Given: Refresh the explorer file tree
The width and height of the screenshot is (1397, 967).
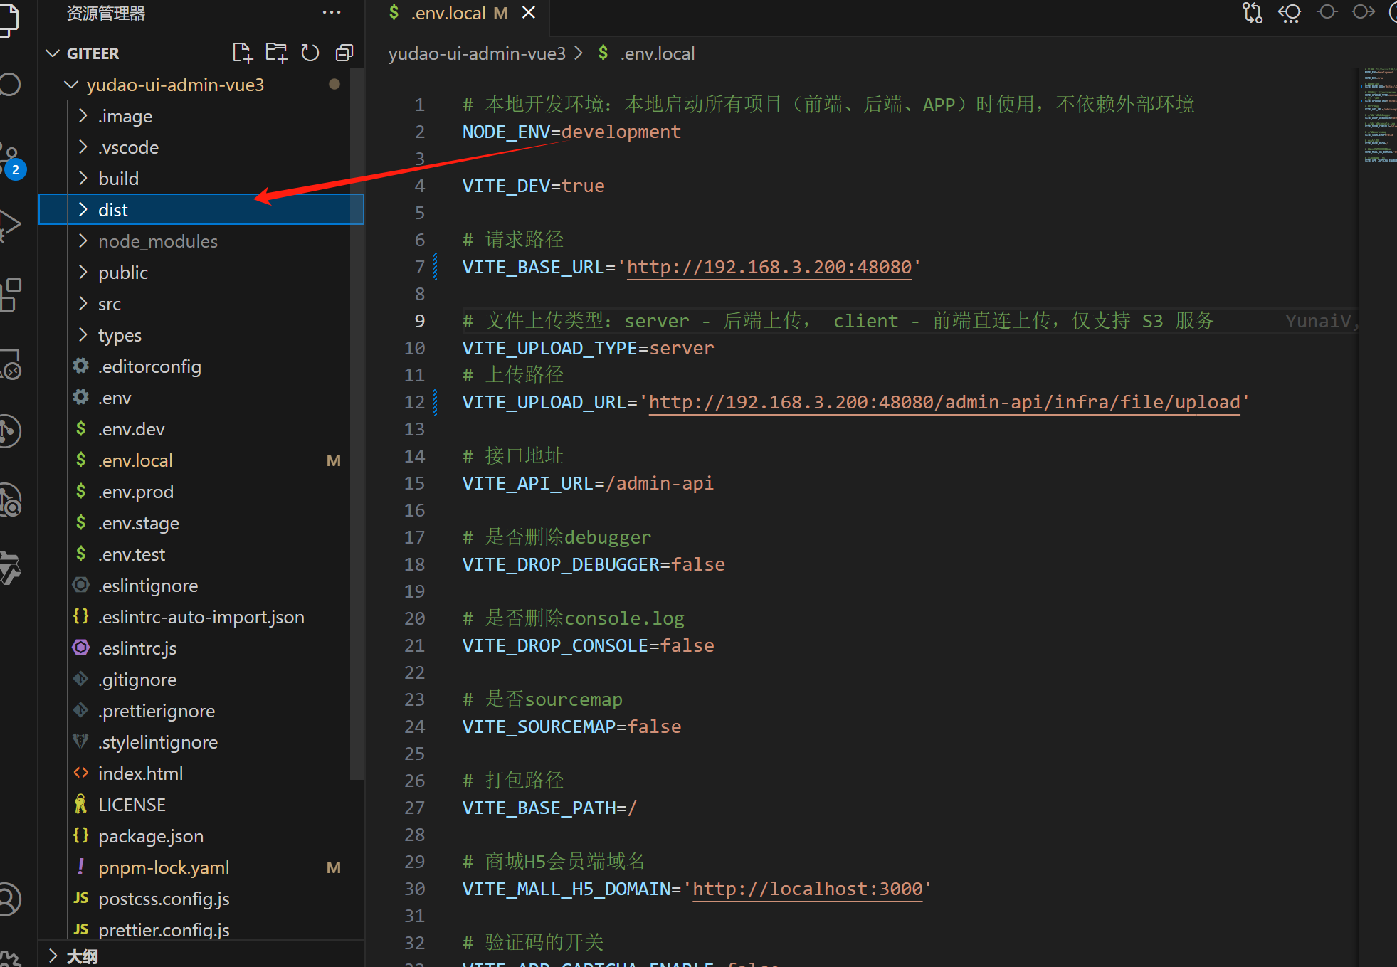Looking at the screenshot, I should pos(310,53).
